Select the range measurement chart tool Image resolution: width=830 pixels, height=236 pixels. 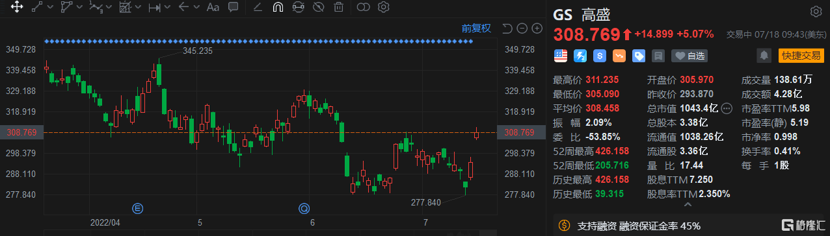click(125, 8)
